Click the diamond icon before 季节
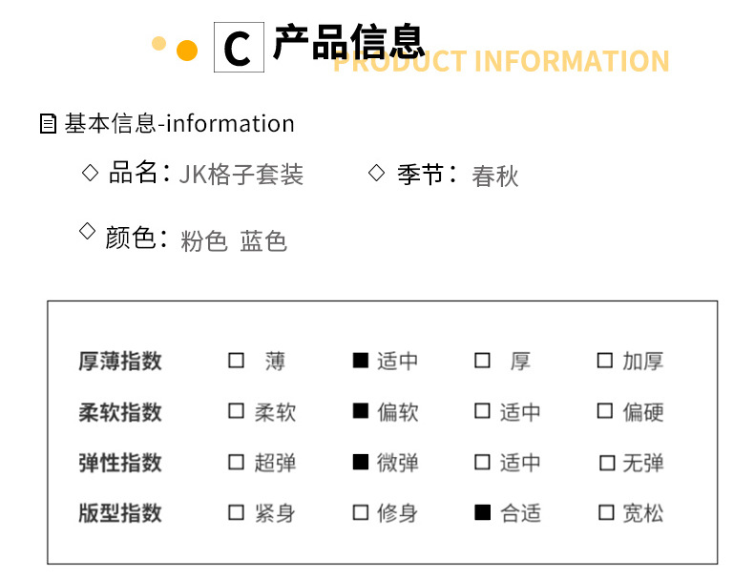The width and height of the screenshot is (754, 581). coord(377,173)
